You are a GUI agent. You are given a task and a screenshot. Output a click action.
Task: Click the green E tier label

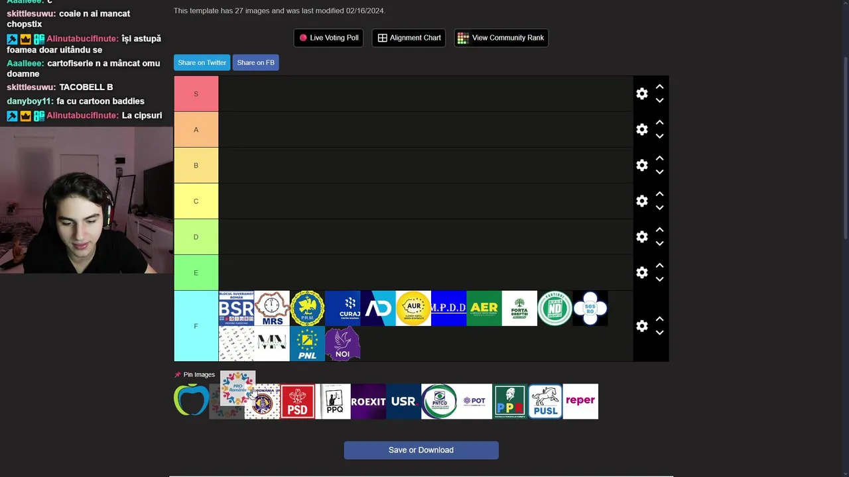coord(196,272)
